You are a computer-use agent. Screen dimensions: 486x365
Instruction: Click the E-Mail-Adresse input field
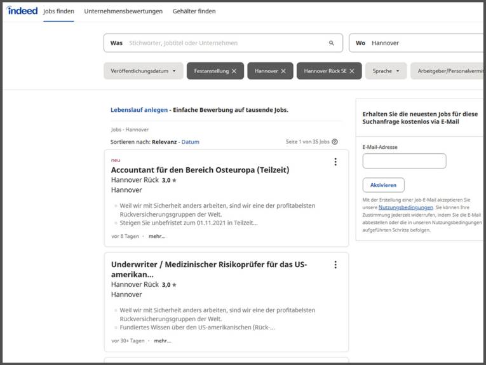coord(404,161)
